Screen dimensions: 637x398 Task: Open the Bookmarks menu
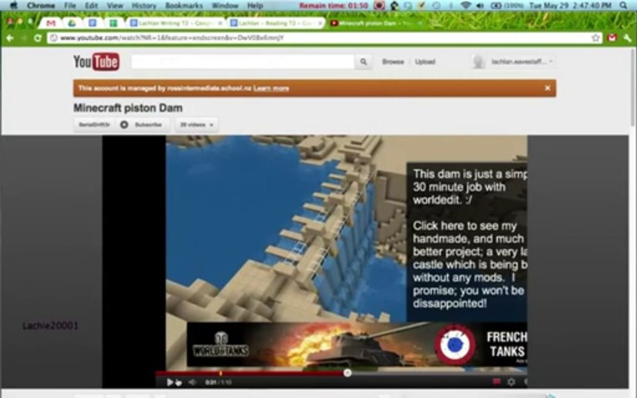tap(184, 6)
